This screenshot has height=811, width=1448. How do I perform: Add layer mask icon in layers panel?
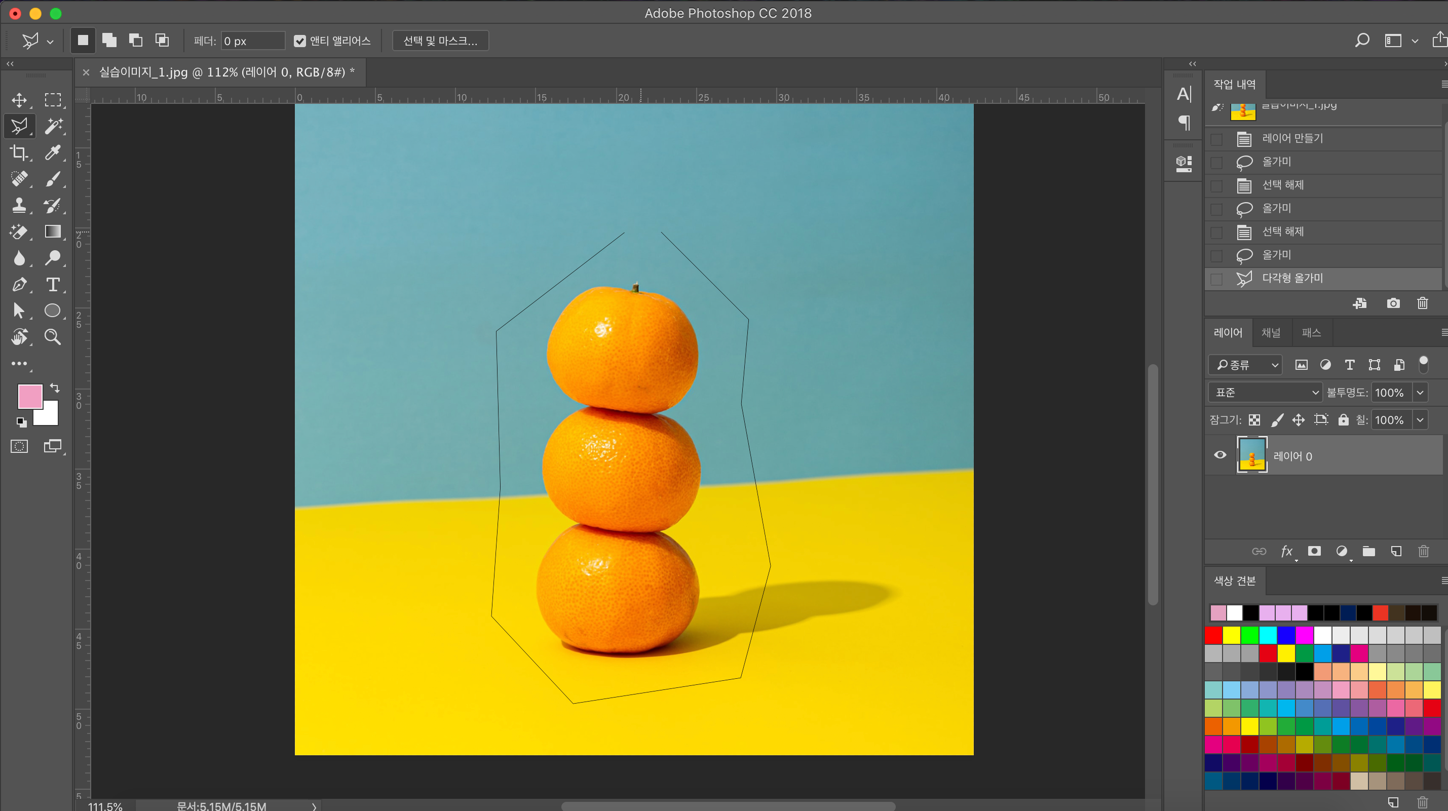point(1314,551)
